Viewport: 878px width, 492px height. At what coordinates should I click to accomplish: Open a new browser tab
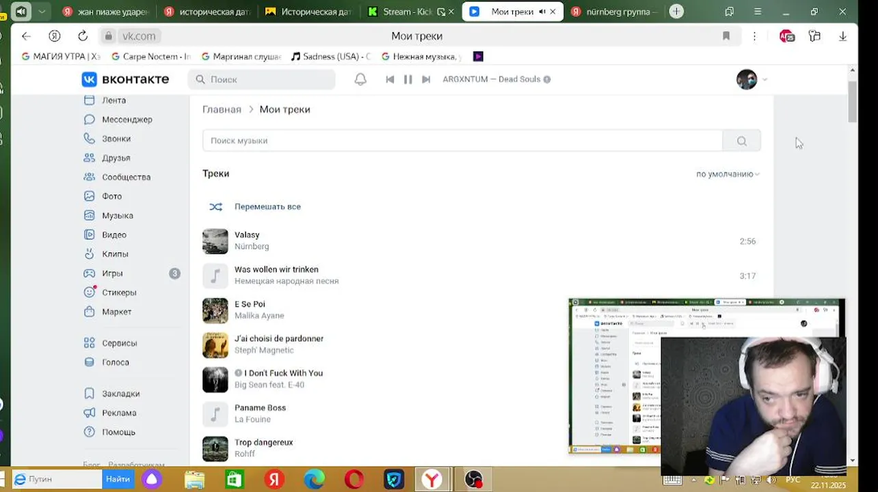tap(676, 12)
